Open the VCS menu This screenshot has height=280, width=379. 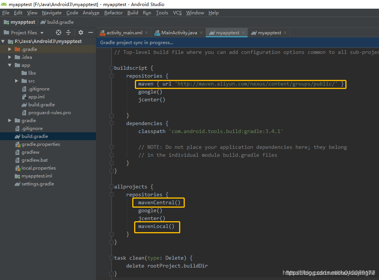coord(177,13)
